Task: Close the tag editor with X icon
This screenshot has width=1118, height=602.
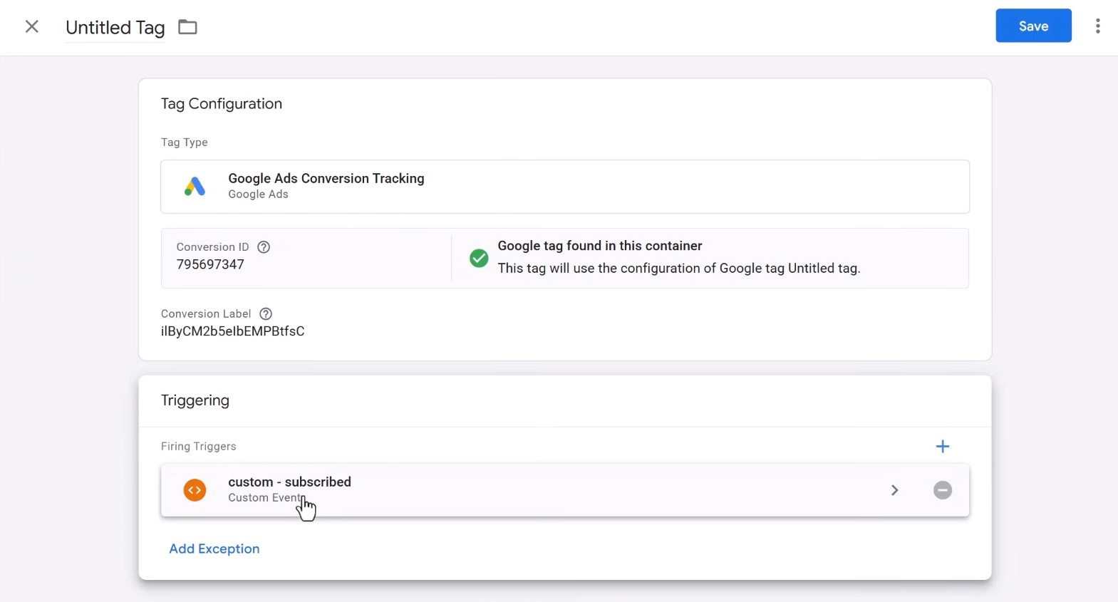Action: 32,27
